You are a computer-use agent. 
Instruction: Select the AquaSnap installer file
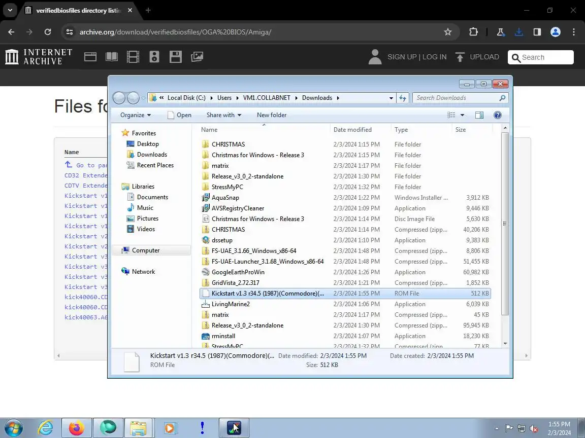click(x=345, y=198)
